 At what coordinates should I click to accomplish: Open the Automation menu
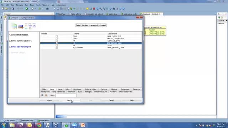point(61,5)
